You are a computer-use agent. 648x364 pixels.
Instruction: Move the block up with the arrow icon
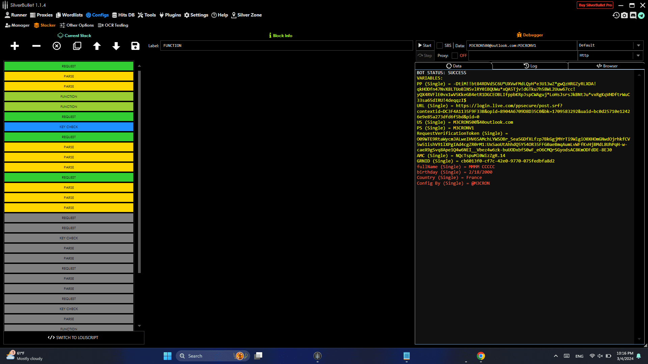click(x=97, y=46)
